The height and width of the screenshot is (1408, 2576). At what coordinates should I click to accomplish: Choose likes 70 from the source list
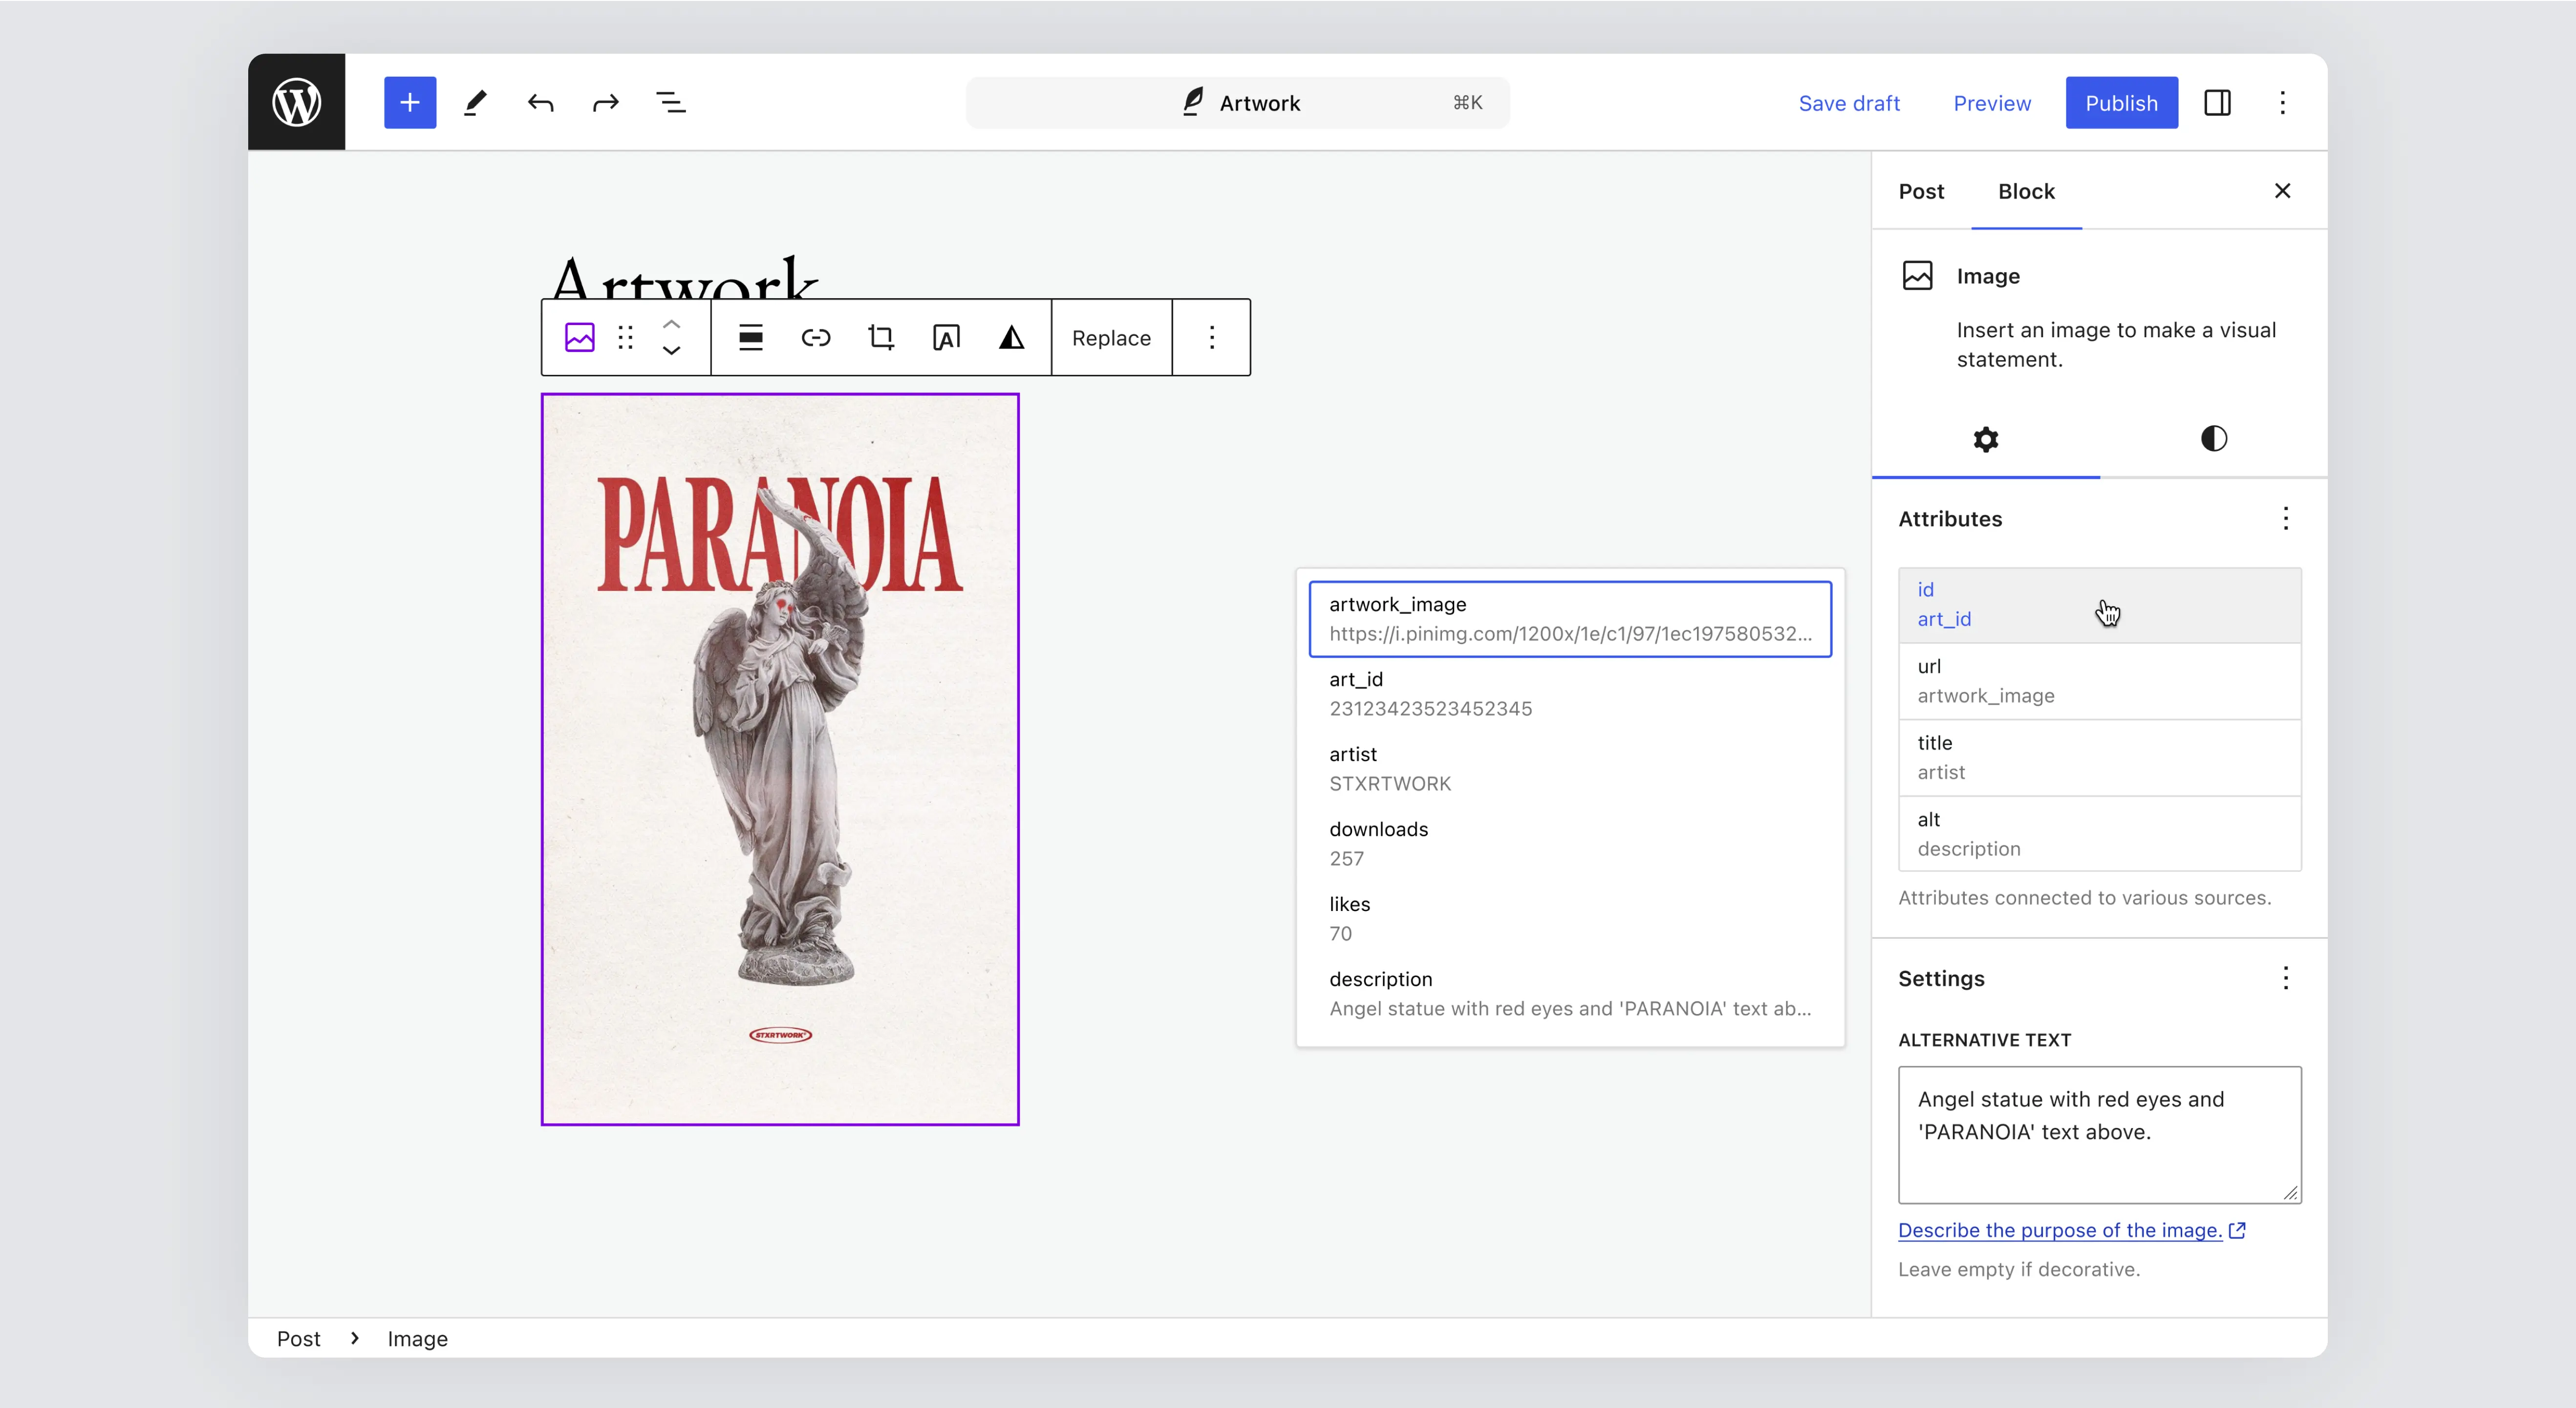pos(1570,919)
